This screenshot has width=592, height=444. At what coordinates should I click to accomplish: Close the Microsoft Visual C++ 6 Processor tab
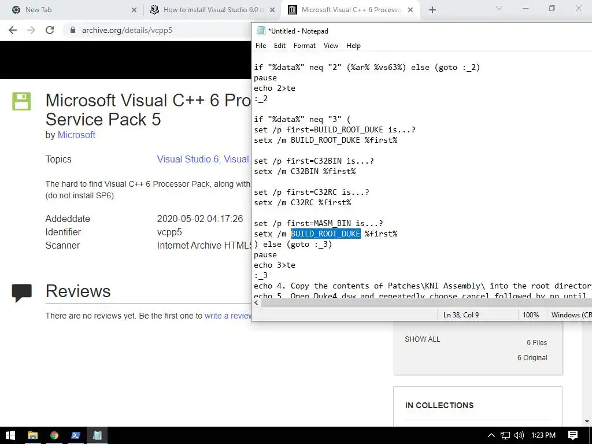click(410, 10)
